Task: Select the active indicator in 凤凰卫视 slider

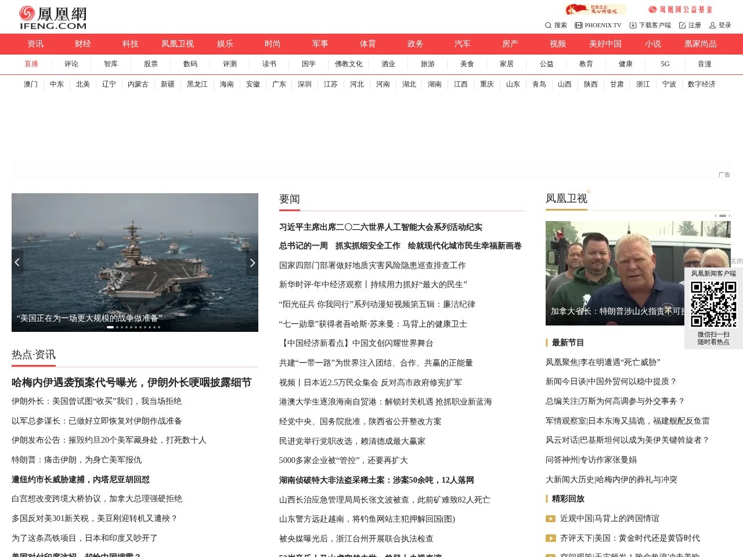Action: pyautogui.click(x=723, y=216)
